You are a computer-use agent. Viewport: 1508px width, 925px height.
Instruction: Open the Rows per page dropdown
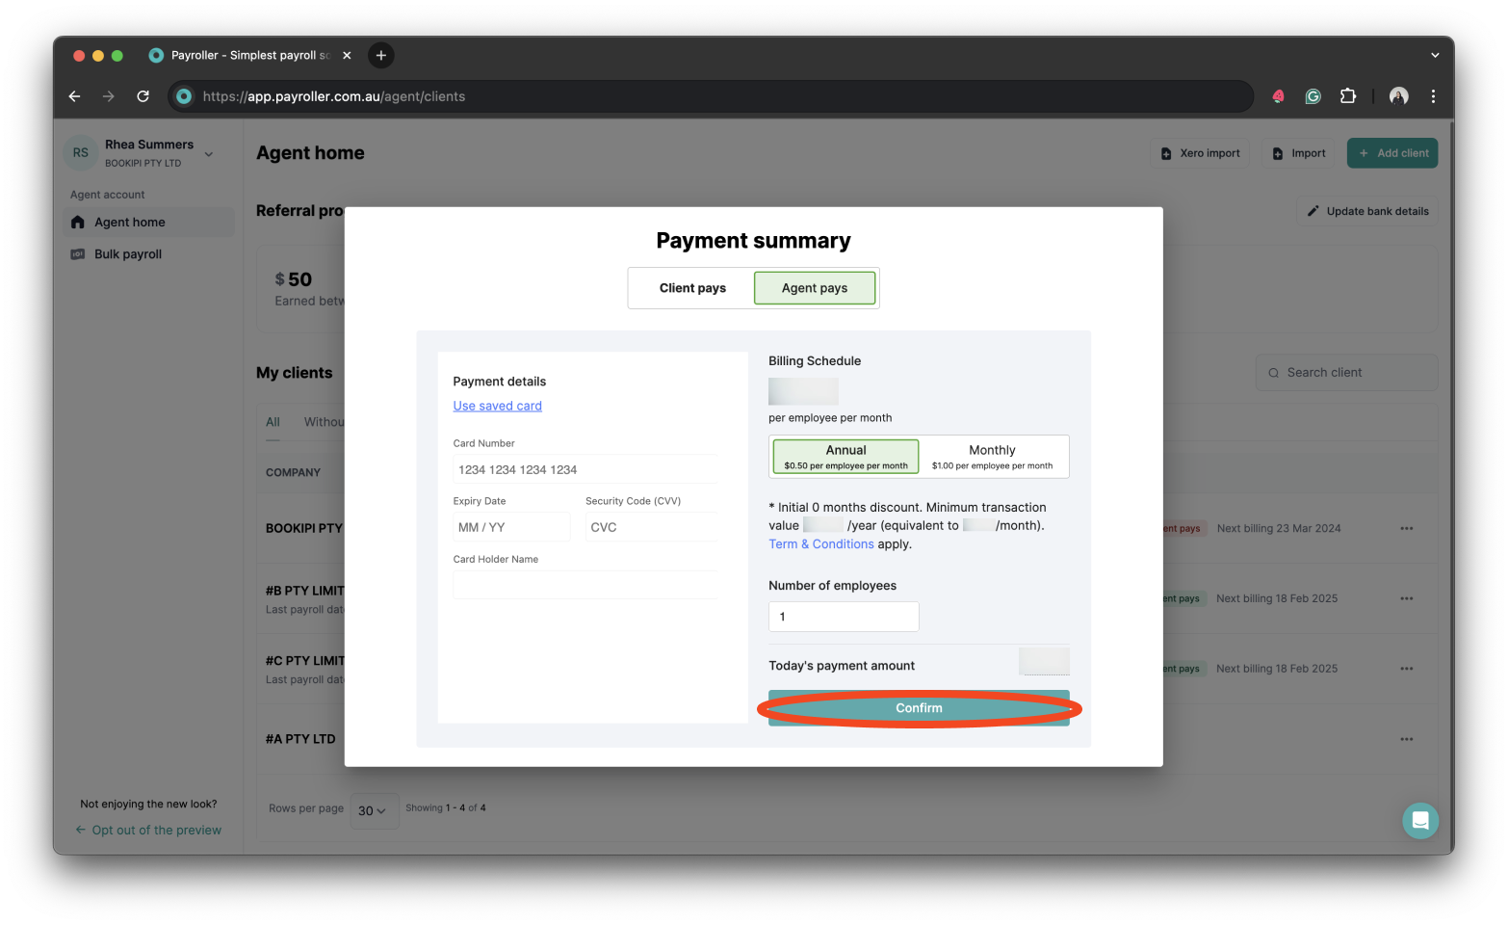click(372, 810)
